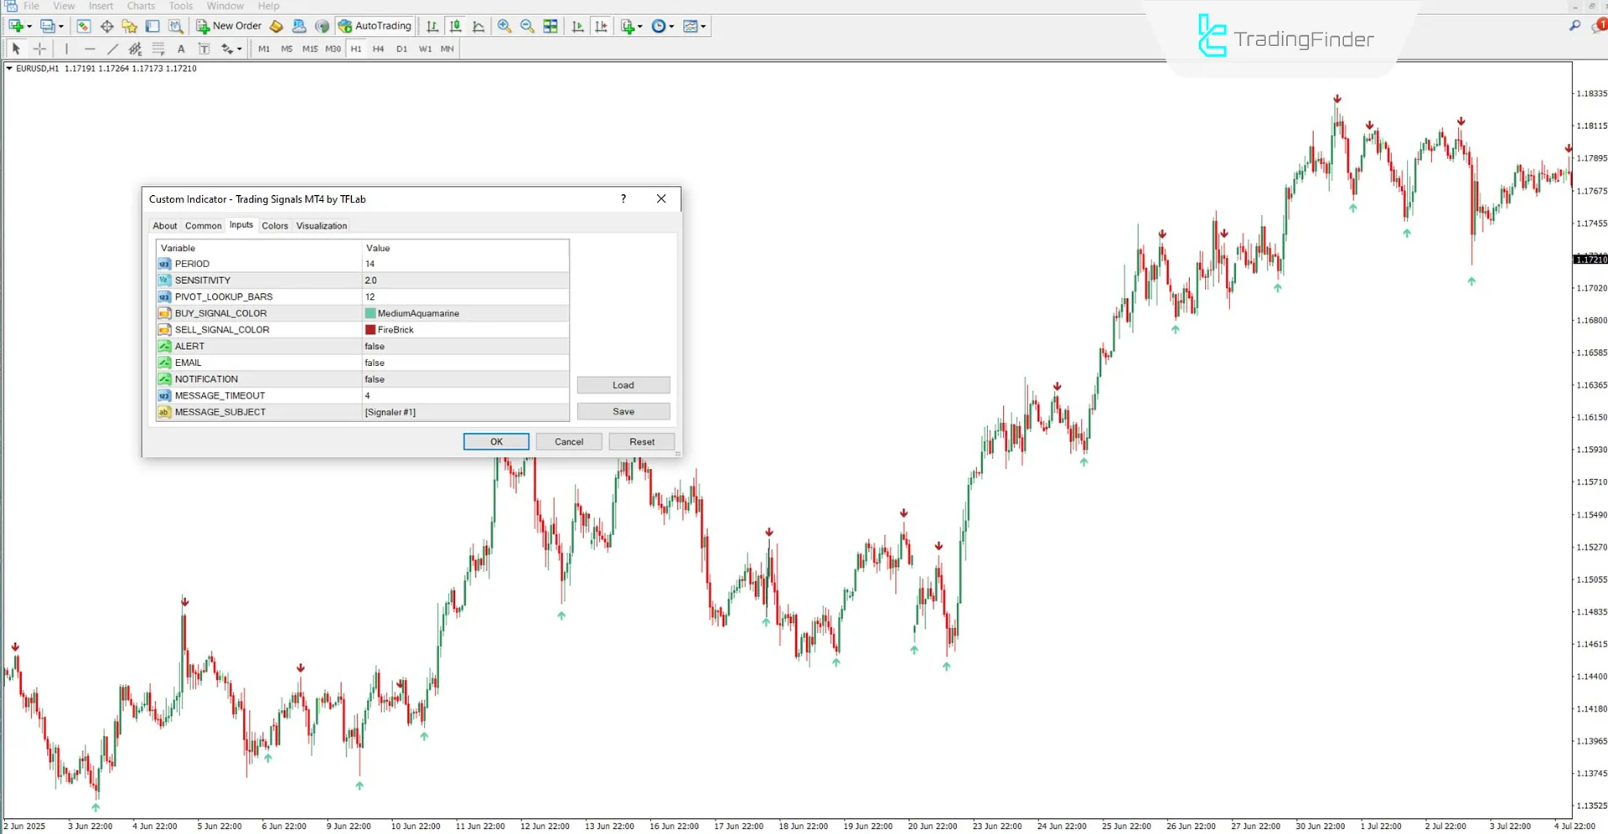Expand the Period chooser dropdown arrow
Image resolution: width=1608 pixels, height=834 pixels.
pos(671,26)
